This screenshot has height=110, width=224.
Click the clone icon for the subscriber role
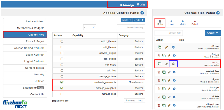[164, 81]
